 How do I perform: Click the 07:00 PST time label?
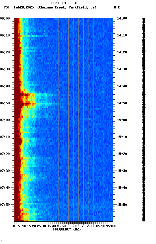click(5, 120)
